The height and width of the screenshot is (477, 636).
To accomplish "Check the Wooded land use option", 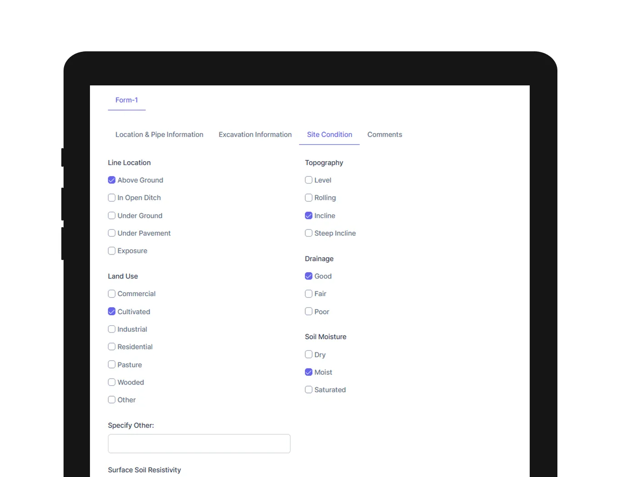I will point(112,382).
